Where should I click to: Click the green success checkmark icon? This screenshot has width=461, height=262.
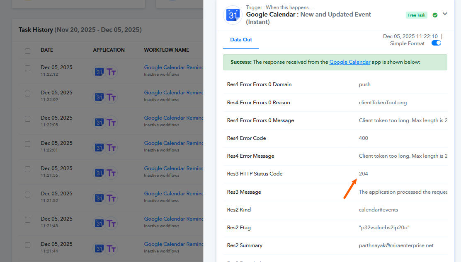435,15
